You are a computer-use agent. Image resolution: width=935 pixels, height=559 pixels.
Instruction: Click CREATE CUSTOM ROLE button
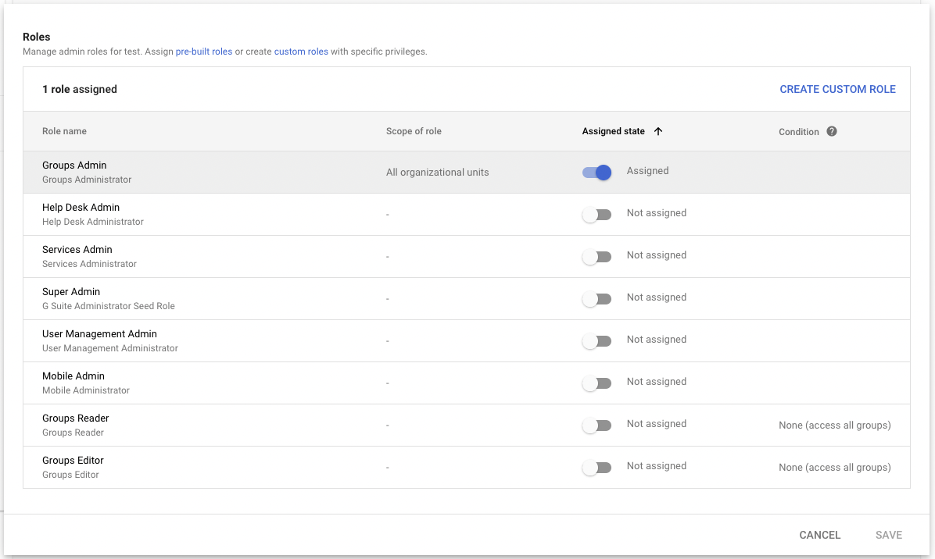click(x=838, y=89)
